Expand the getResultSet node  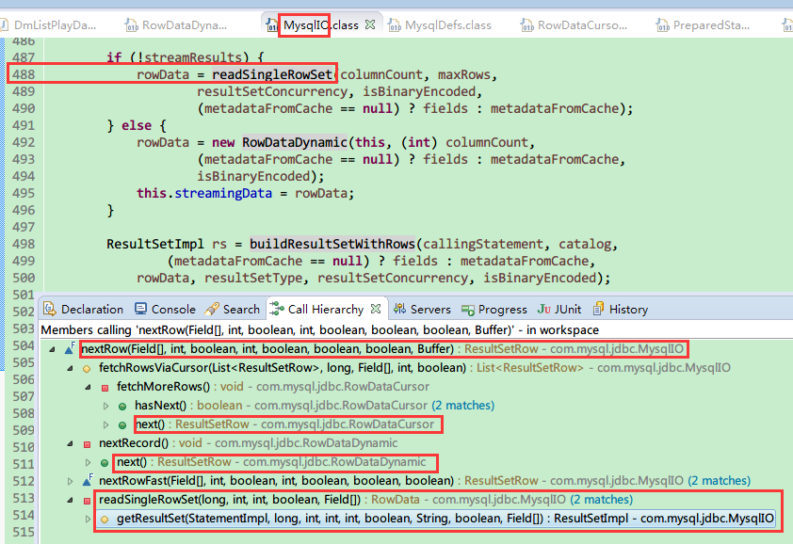coord(88,520)
